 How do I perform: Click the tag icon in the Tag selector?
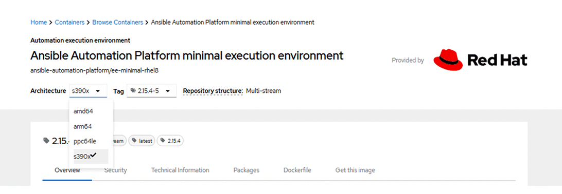[x=133, y=91]
